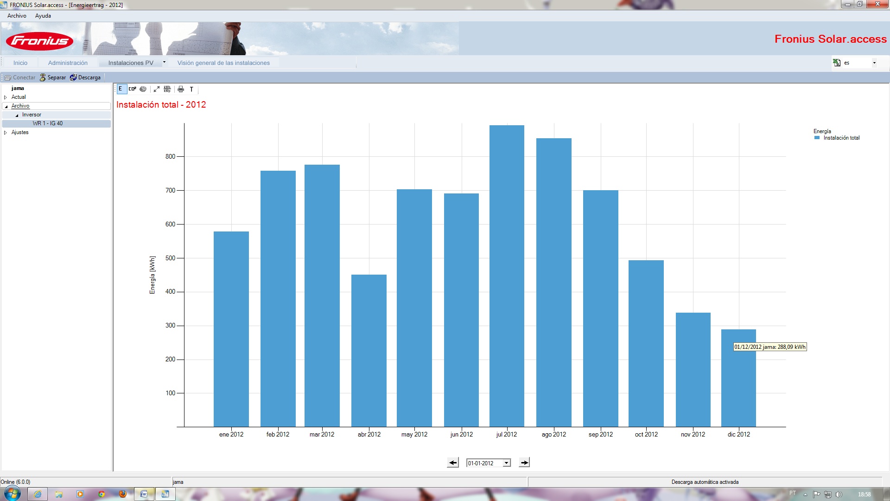Switch to the CO2 savings view

[132, 89]
